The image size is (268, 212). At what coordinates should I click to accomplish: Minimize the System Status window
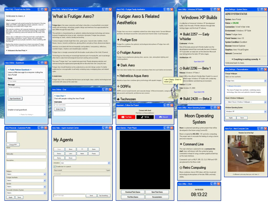(x=259, y=9)
